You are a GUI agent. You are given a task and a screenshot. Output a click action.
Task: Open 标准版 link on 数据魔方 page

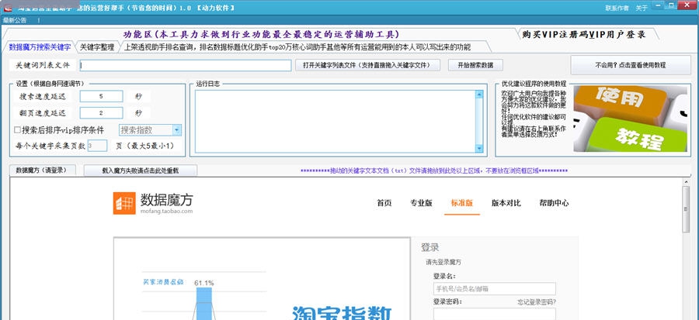(462, 203)
